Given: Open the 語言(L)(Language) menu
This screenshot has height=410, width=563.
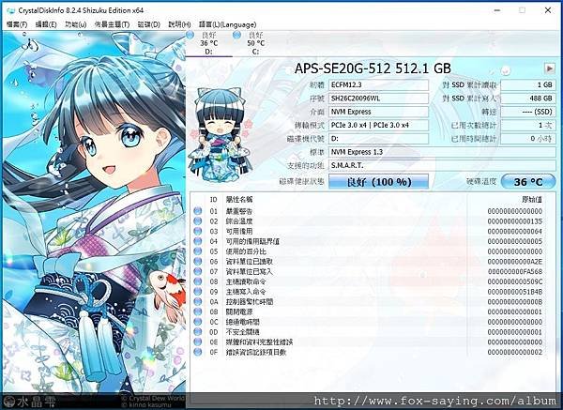Looking at the screenshot, I should [x=228, y=24].
